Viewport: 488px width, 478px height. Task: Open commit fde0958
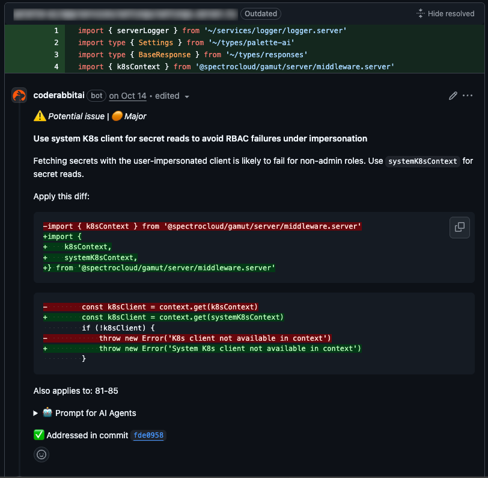148,435
